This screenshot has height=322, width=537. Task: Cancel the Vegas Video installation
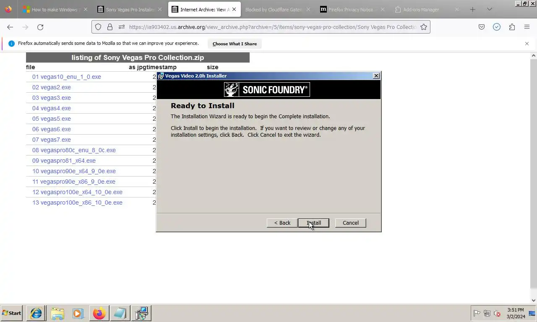350,223
